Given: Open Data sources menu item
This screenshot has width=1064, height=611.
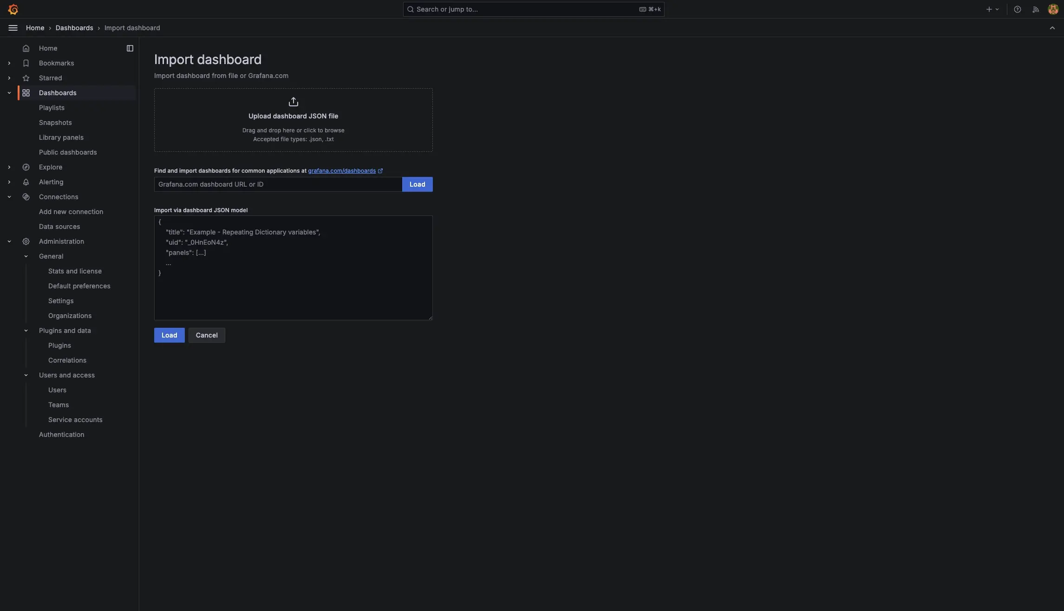Looking at the screenshot, I should tap(59, 227).
